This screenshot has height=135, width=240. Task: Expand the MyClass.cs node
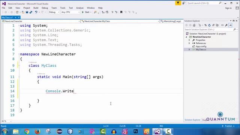point(189,49)
